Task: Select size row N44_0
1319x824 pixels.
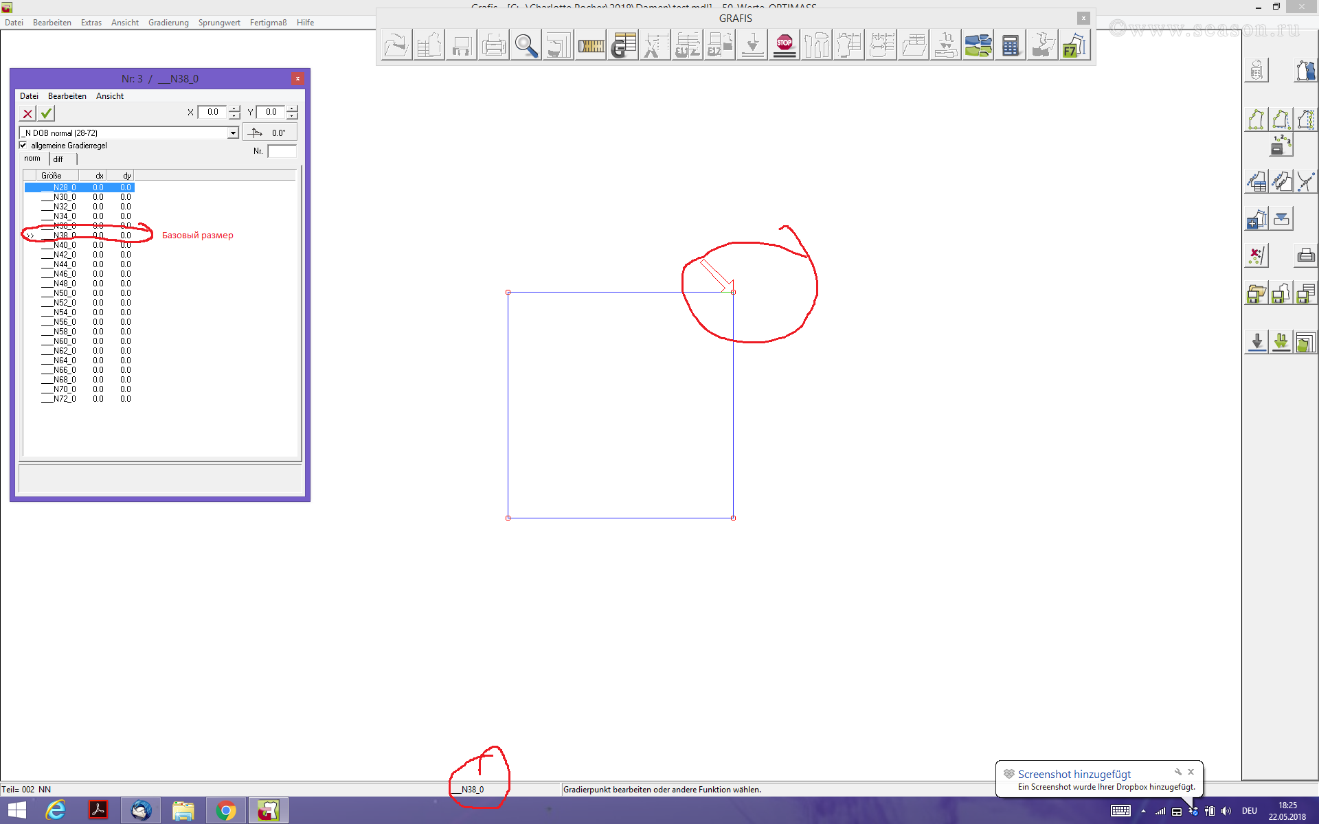Action: 65,264
